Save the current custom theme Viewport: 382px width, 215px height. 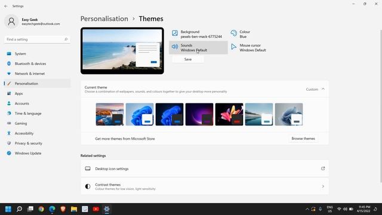click(188, 60)
